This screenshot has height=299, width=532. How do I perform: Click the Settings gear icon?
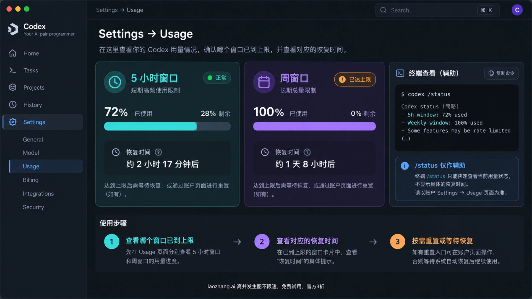coord(13,122)
